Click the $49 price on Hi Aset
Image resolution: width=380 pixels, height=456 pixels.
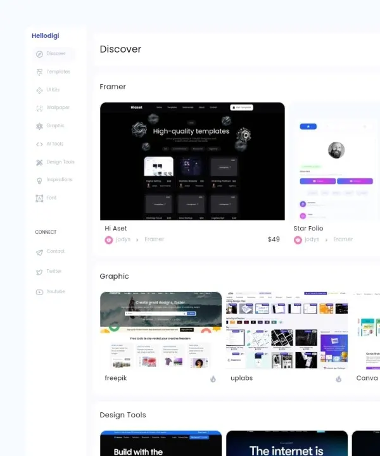point(274,239)
